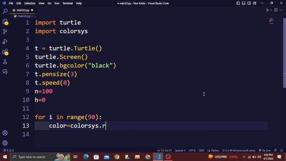Click bgcolor("black") code on line 6
This screenshot has height=161, width=286.
click(88, 66)
